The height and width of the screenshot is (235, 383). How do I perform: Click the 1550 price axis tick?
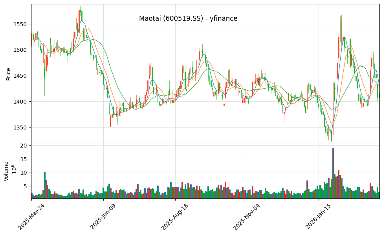click(x=20, y=24)
